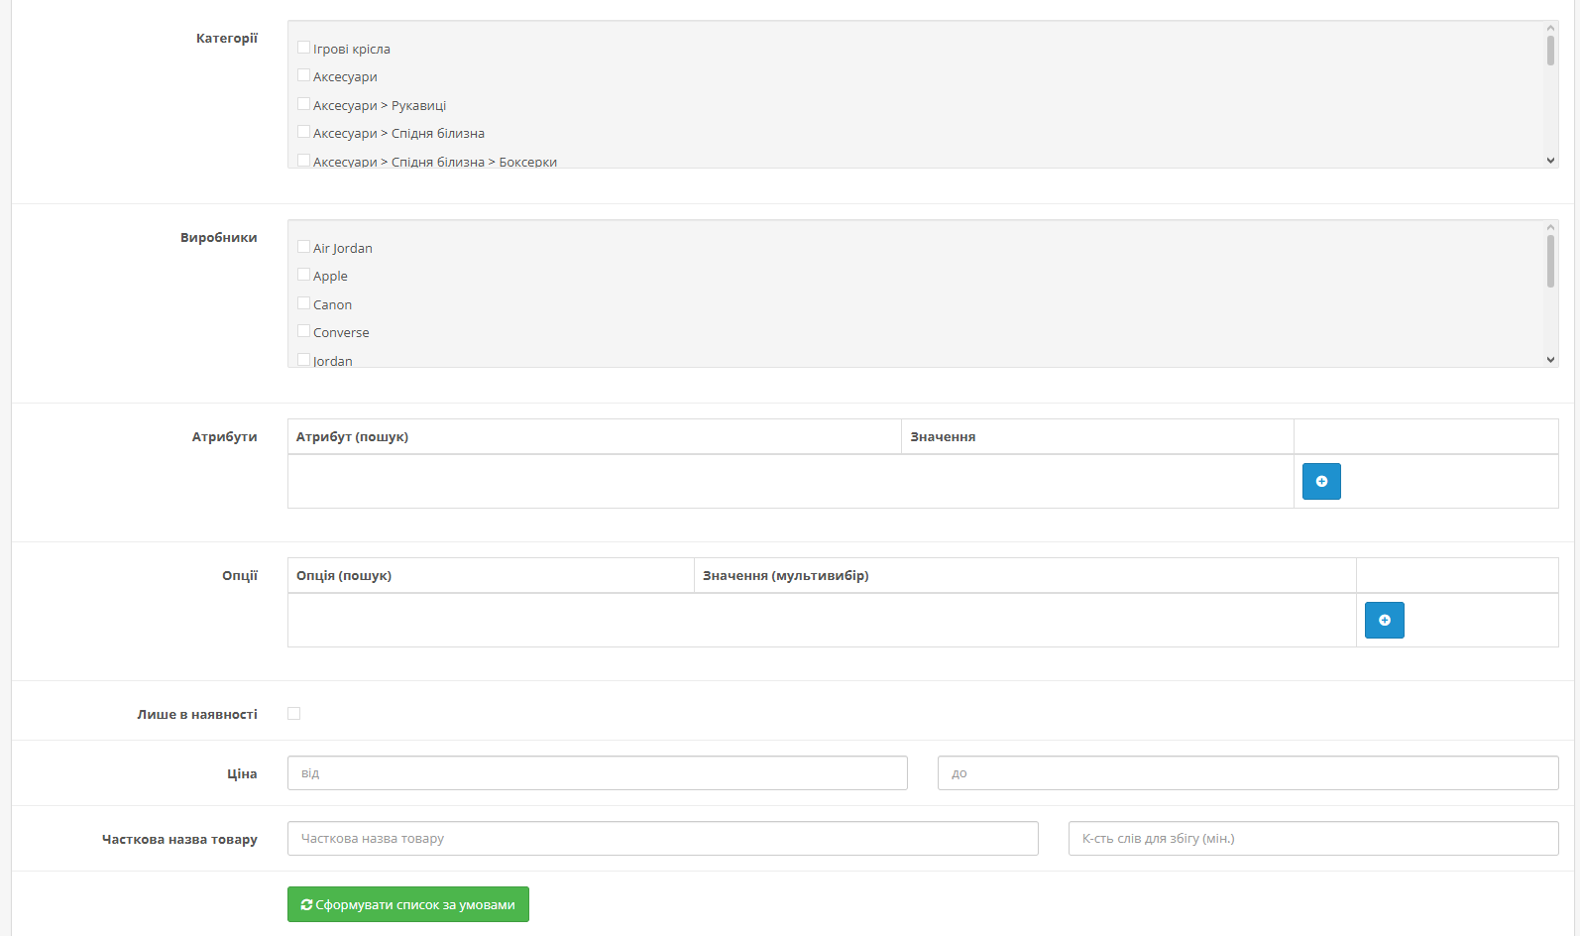Screen dimensions: 1580x936
Task: Click the categories list scroll down arrow
Action: 1551,161
